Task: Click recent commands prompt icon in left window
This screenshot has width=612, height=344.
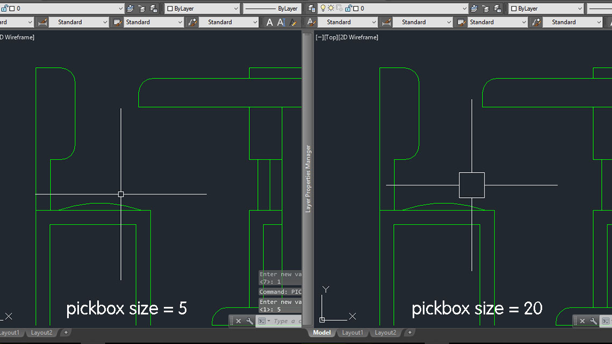Action: pyautogui.click(x=262, y=321)
